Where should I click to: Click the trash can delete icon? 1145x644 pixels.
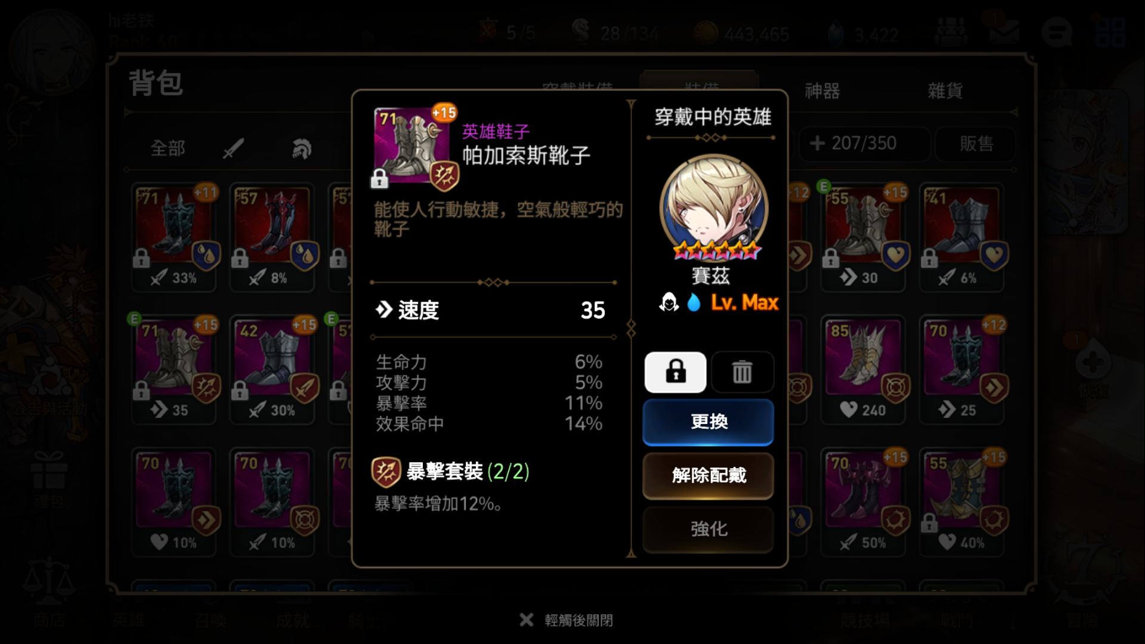(x=742, y=372)
